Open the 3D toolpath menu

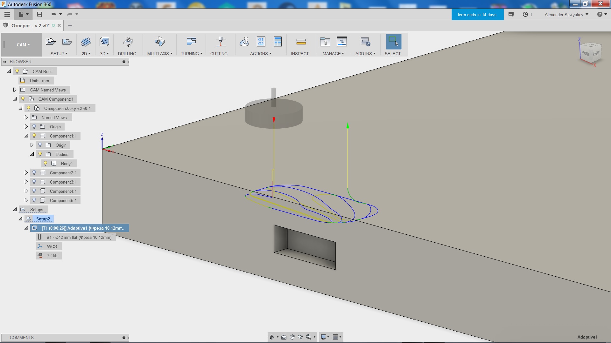pyautogui.click(x=104, y=54)
